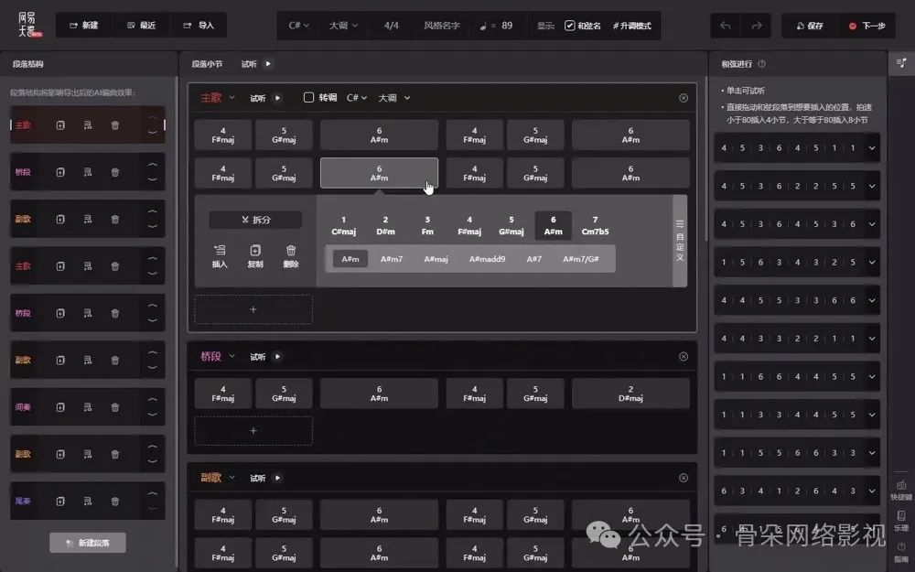Select scale degree 1 C#maj chord
915x572 pixels.
(x=343, y=225)
